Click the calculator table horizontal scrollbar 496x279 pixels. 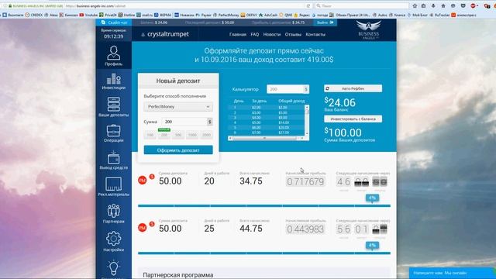click(267, 138)
